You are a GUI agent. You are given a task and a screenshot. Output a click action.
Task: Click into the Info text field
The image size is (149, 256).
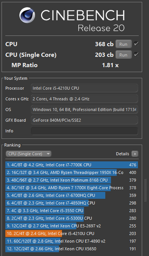[x=84, y=131]
